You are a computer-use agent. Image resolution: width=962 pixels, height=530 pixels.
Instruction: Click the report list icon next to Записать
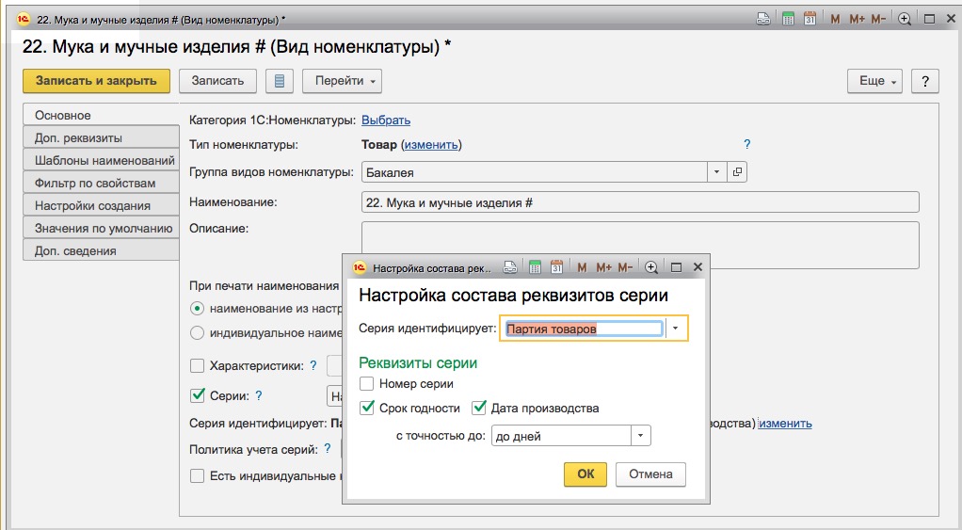coord(280,81)
